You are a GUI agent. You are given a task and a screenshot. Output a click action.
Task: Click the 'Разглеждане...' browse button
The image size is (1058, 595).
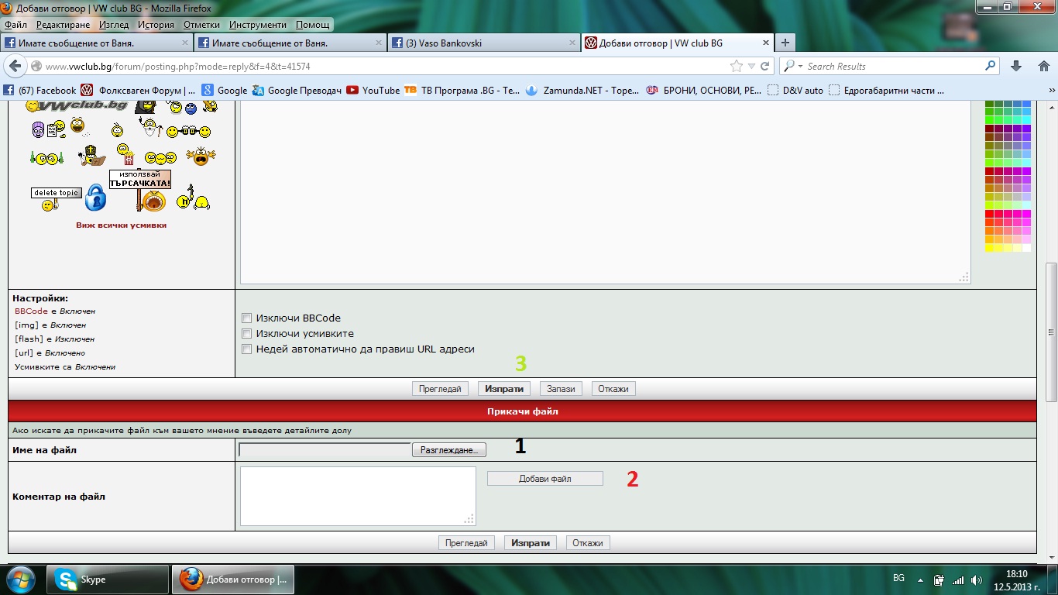(448, 450)
